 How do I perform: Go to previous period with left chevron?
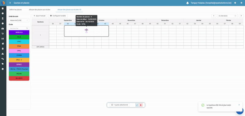pyautogui.click(x=214, y=16)
